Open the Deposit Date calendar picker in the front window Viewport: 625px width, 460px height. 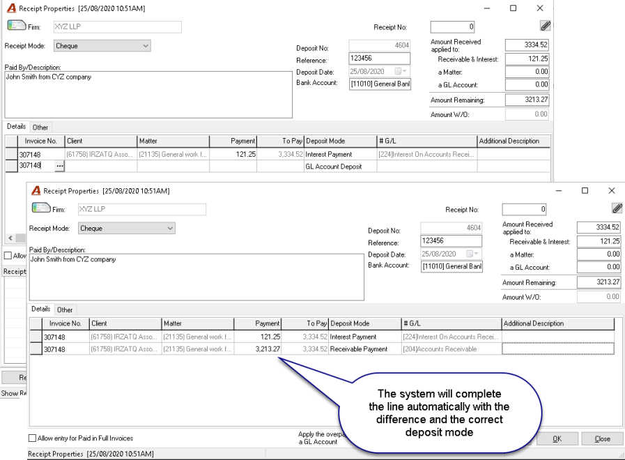pos(472,254)
